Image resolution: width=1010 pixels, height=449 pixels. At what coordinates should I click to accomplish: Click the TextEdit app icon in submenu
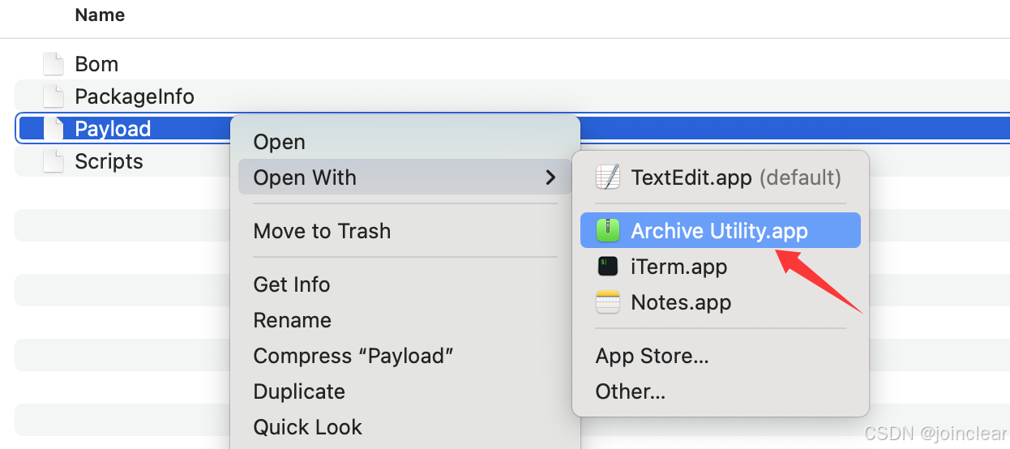point(608,177)
